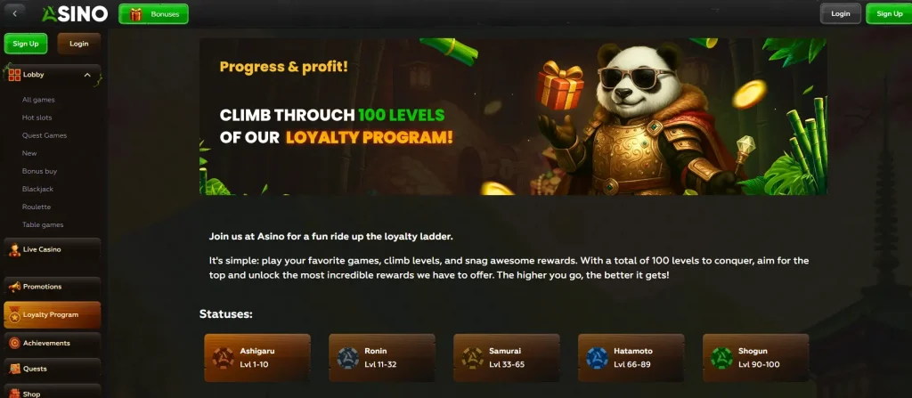This screenshot has width=912, height=398.
Task: Select Bonus buy under Lobby
Action: coord(39,171)
